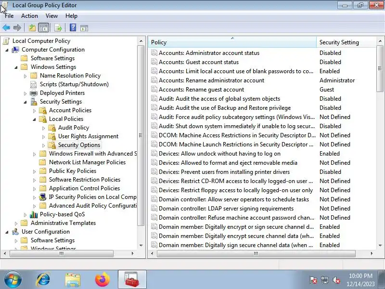Open the Help menu
385x289 pixels.
71,16
